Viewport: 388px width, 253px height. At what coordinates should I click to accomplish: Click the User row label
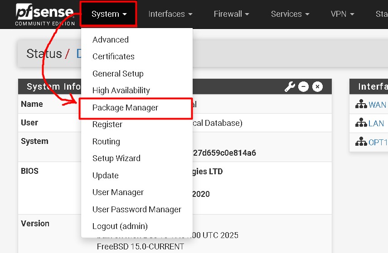pyautogui.click(x=29, y=122)
